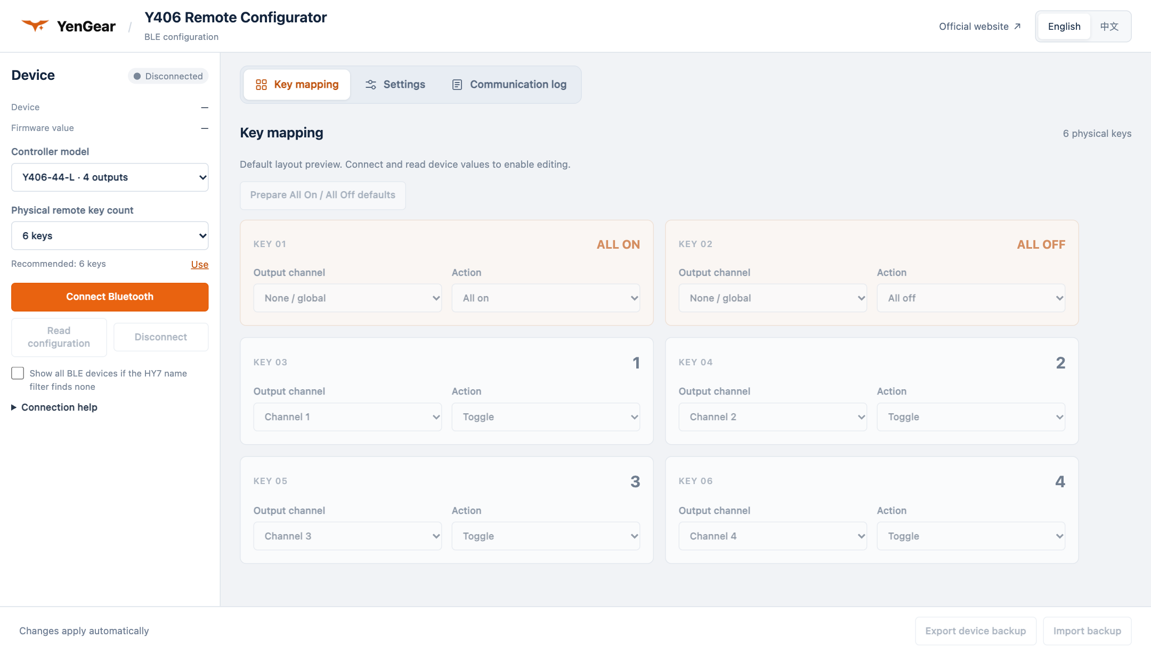
Task: Switch language to English
Action: pos(1064,27)
